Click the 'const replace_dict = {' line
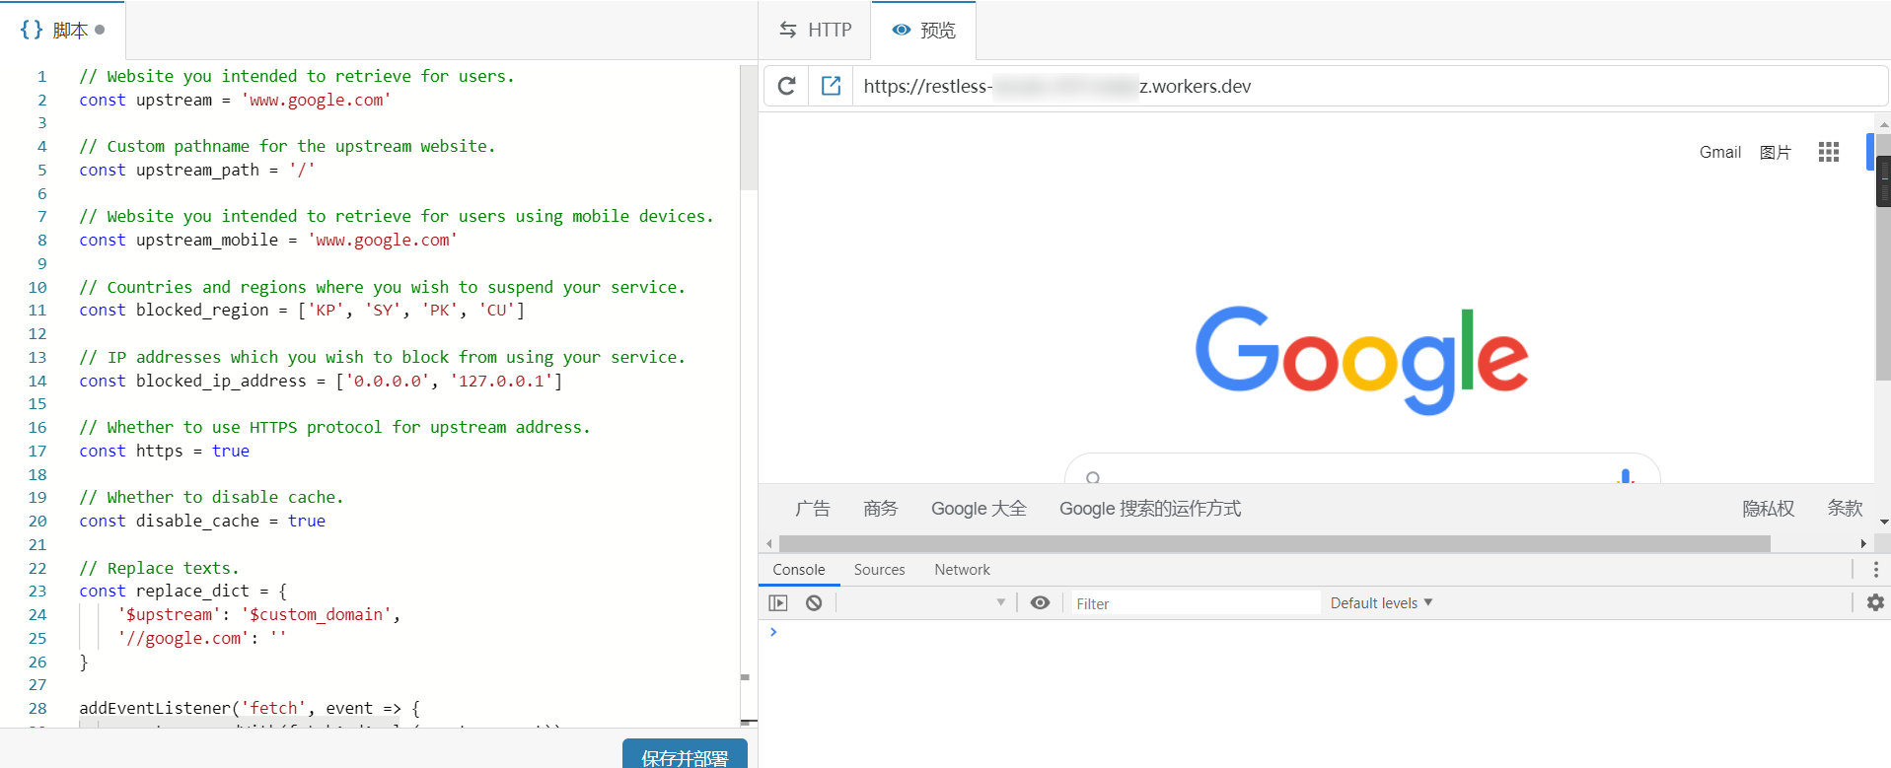Screen dimensions: 1891x768 point(183,591)
